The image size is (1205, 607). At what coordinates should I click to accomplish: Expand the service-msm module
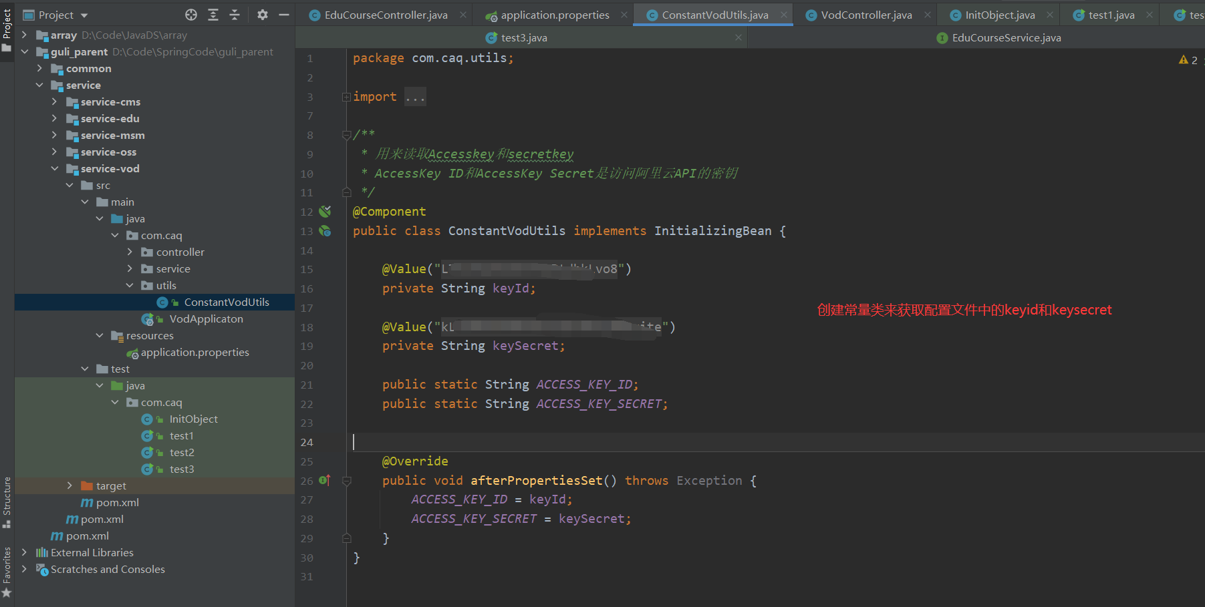(x=54, y=135)
